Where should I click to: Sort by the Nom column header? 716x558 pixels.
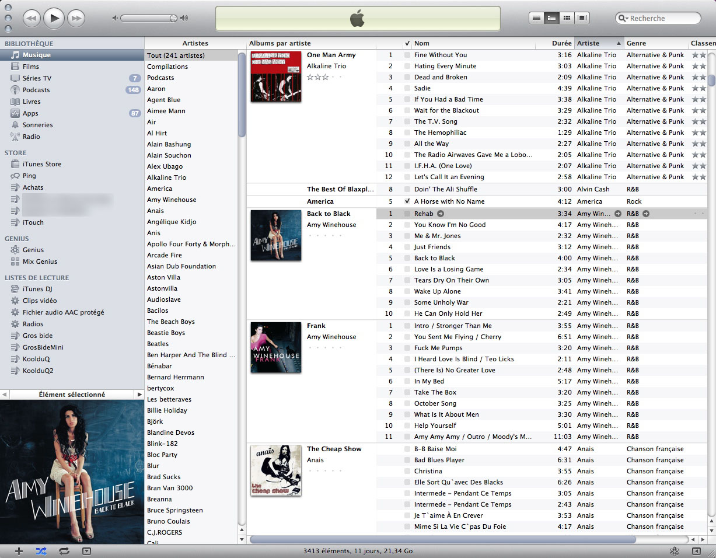[473, 43]
